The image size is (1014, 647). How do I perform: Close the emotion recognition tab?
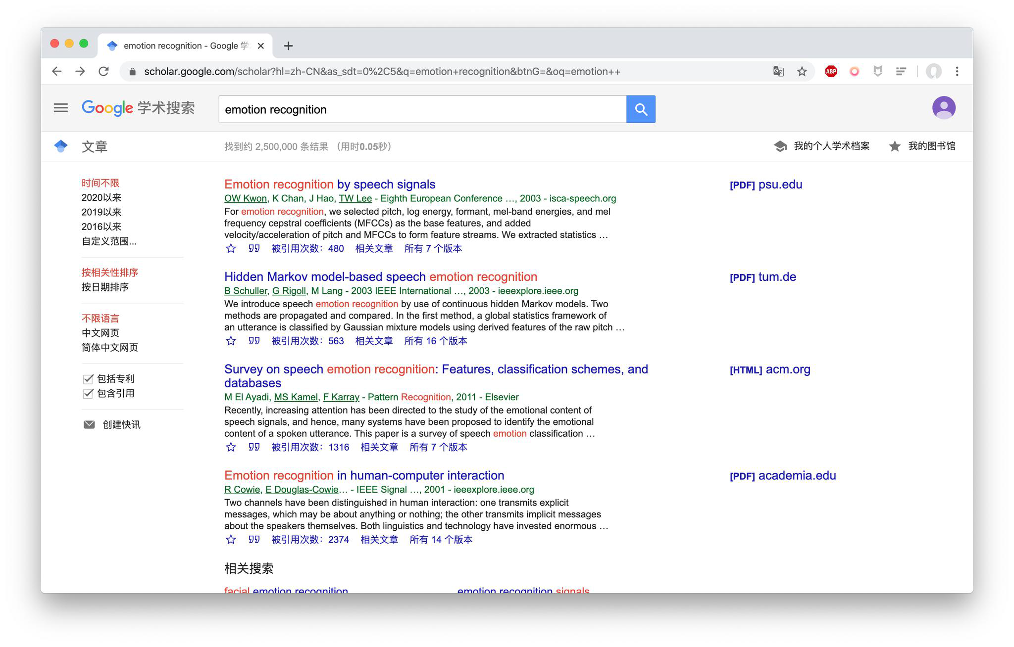tap(261, 46)
